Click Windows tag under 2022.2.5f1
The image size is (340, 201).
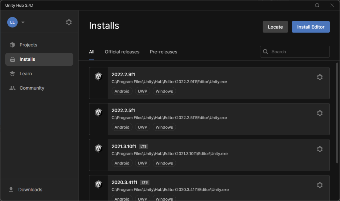(x=164, y=127)
